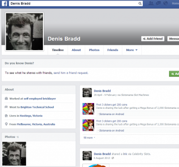The width and height of the screenshot is (179, 167).
Task: Open the Celebrity Slots link
Action: point(141,154)
